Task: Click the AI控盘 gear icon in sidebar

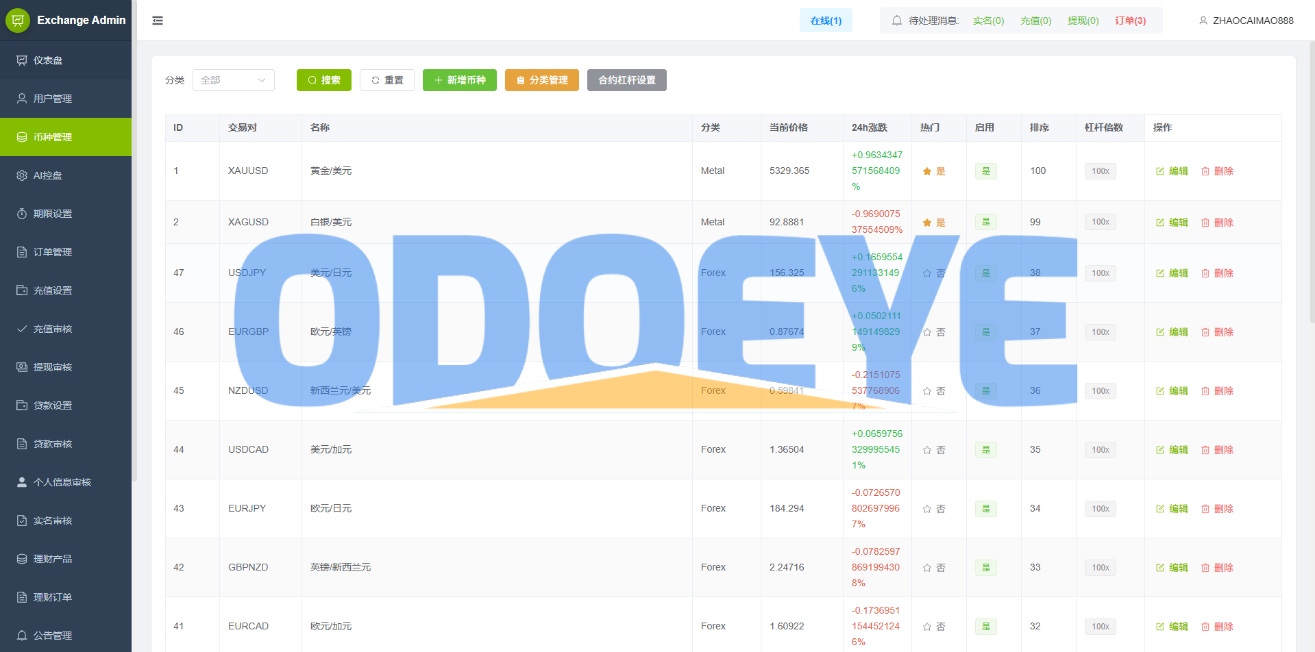Action: 22,175
